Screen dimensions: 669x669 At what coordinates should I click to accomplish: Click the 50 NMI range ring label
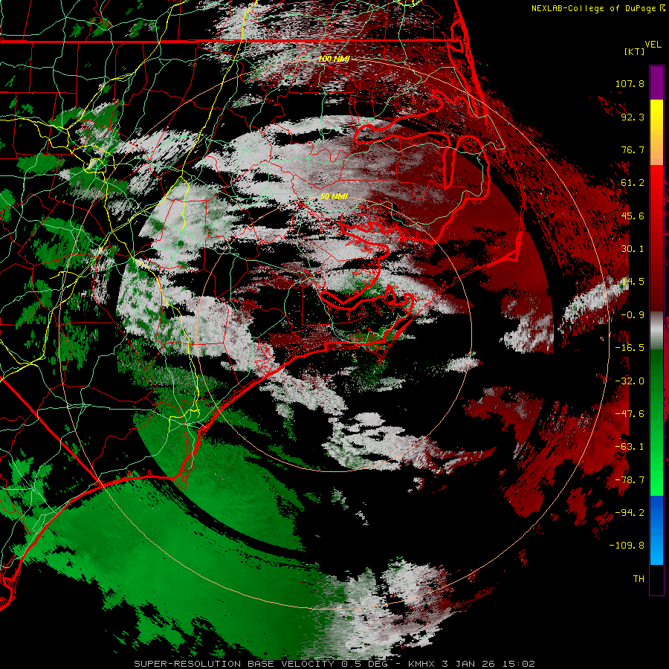point(334,196)
